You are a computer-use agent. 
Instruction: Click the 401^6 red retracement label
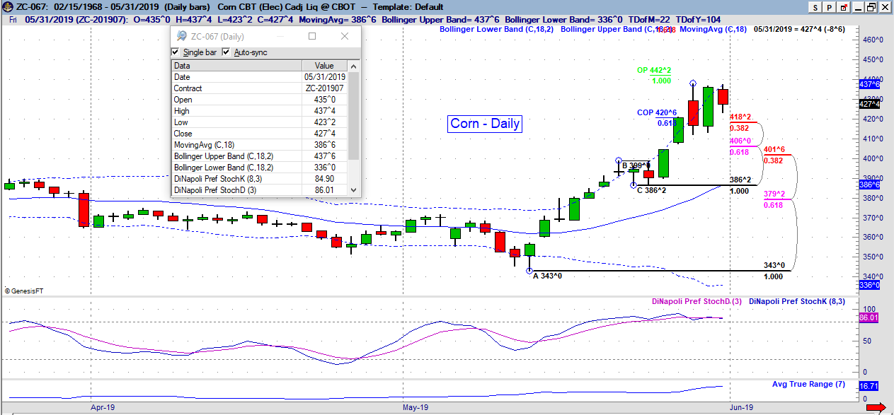point(775,150)
